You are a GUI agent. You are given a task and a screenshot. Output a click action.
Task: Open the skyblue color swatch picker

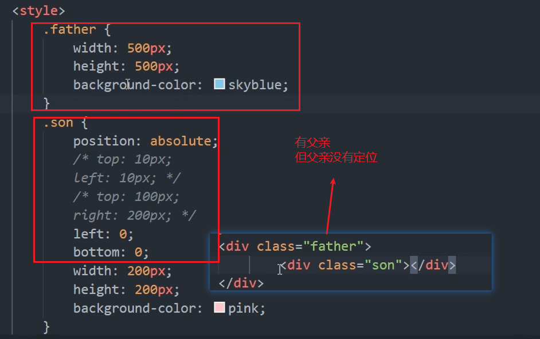coord(220,84)
